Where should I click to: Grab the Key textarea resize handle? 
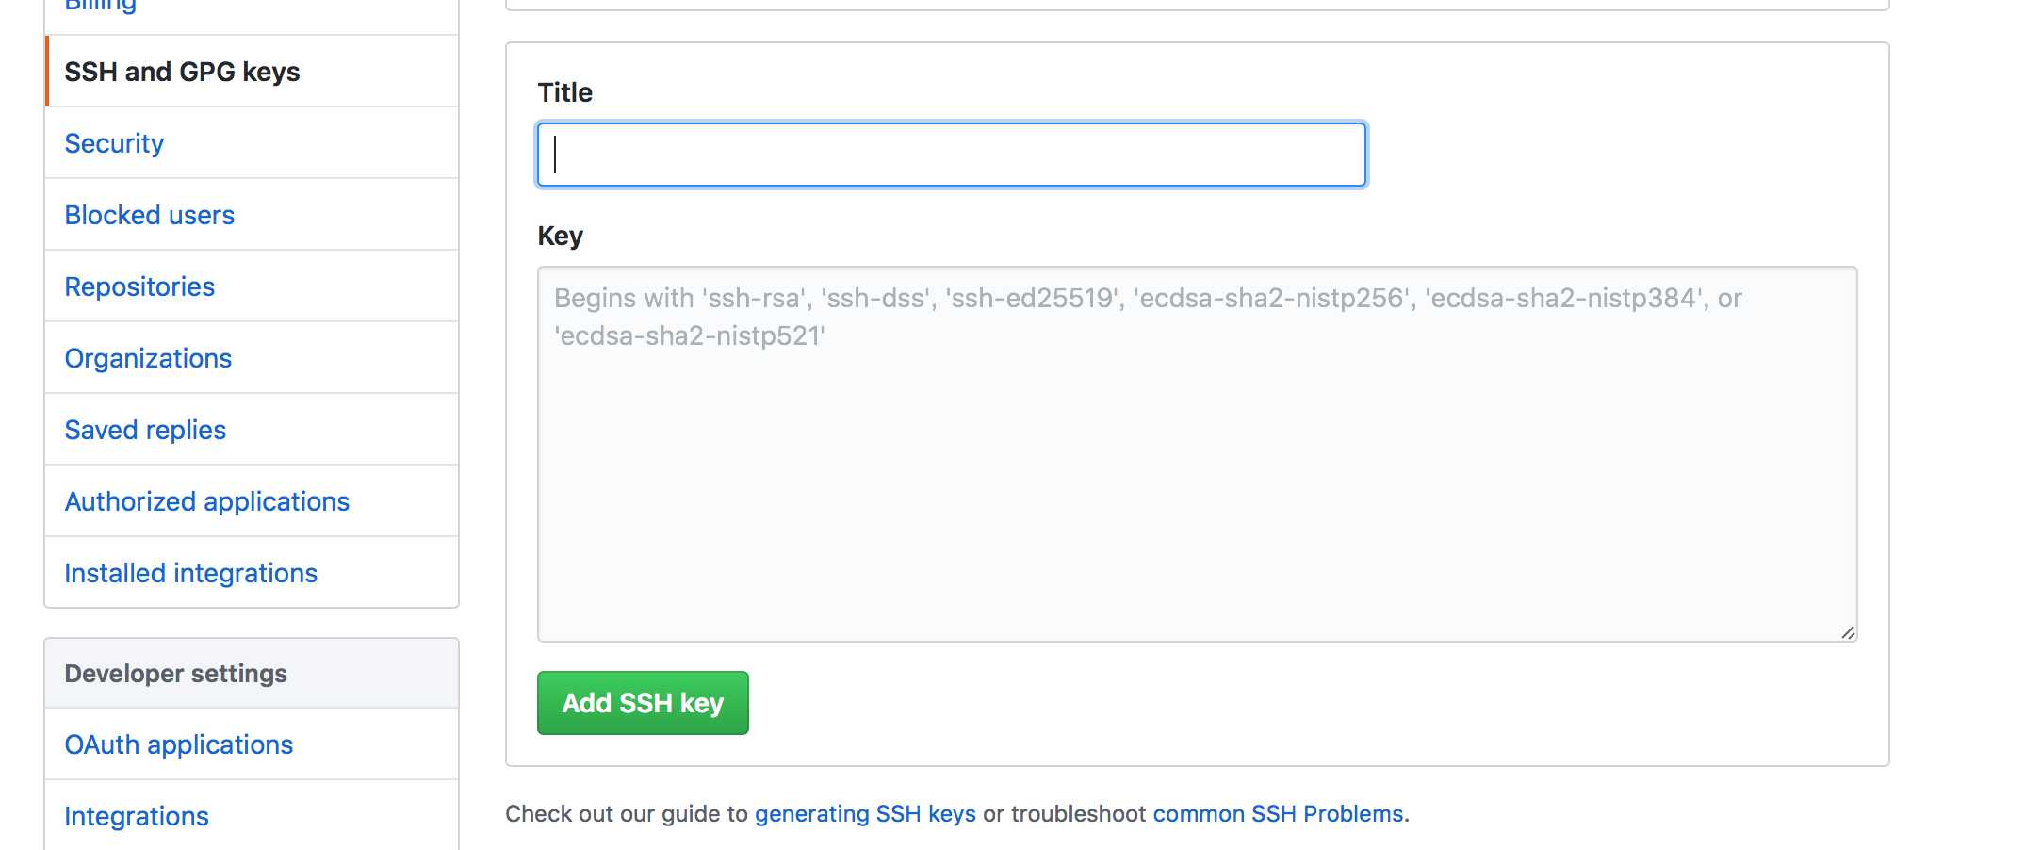pos(1848,632)
